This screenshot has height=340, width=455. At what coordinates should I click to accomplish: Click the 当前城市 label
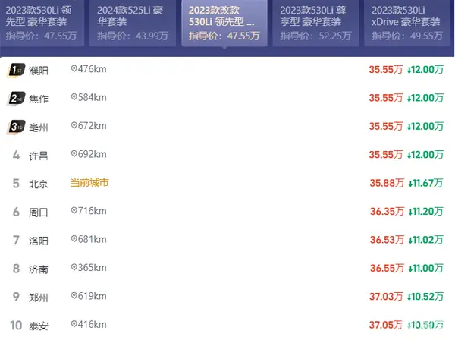[89, 183]
